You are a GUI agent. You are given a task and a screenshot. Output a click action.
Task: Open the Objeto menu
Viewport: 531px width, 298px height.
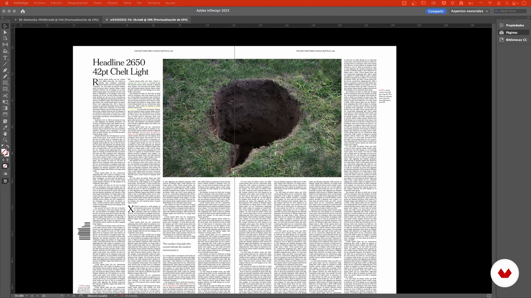pos(112,3)
